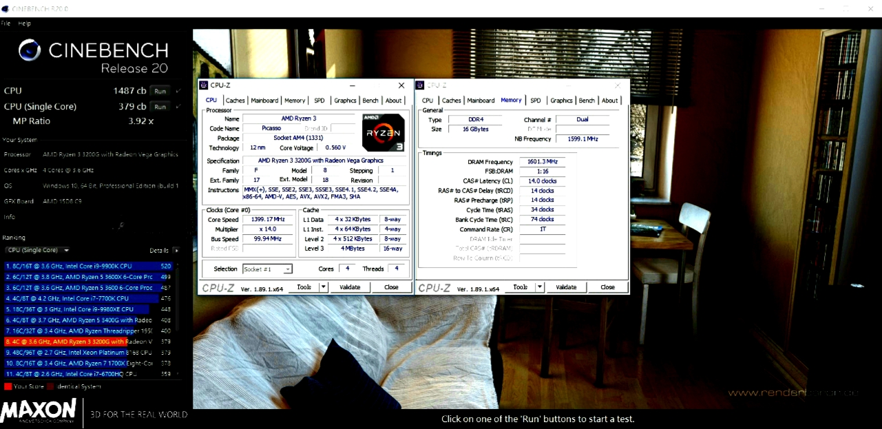882x429 pixels.
Task: Run the CPU multi-core benchmark
Action: (160, 91)
